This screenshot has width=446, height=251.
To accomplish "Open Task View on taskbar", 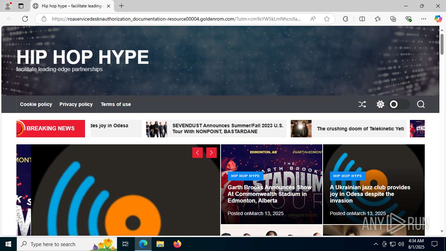I will pos(125,244).
